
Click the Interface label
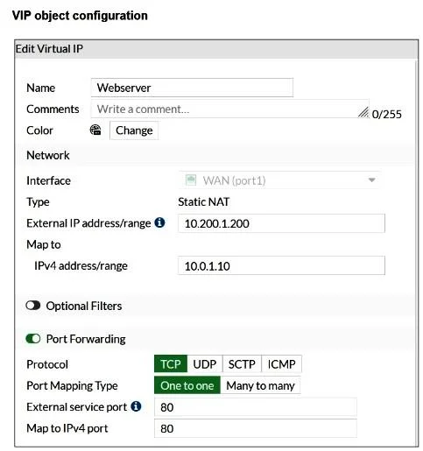point(48,180)
